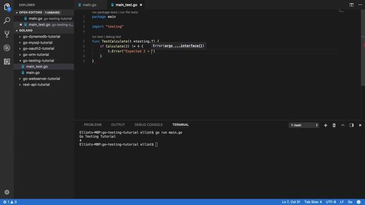The height and width of the screenshot is (205, 365).
Task: Select the Terminal panel tab
Action: [x=180, y=125]
